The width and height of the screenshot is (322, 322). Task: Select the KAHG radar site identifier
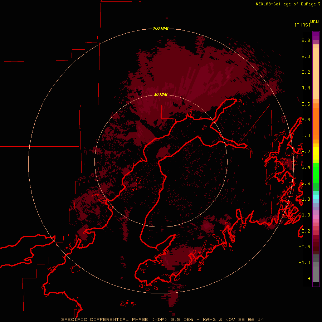[x=209, y=319]
